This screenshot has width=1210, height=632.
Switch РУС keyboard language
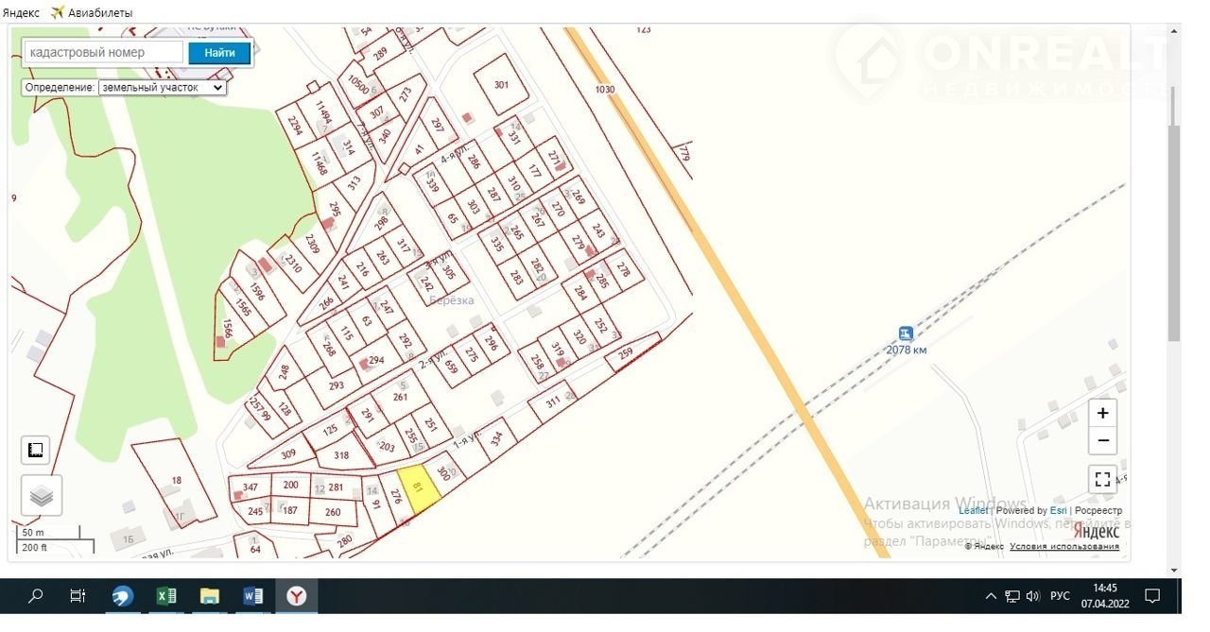point(1060,596)
